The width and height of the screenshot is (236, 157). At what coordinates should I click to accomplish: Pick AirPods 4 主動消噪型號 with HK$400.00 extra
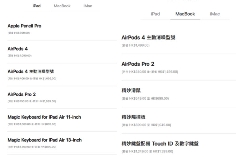click(x=31, y=71)
